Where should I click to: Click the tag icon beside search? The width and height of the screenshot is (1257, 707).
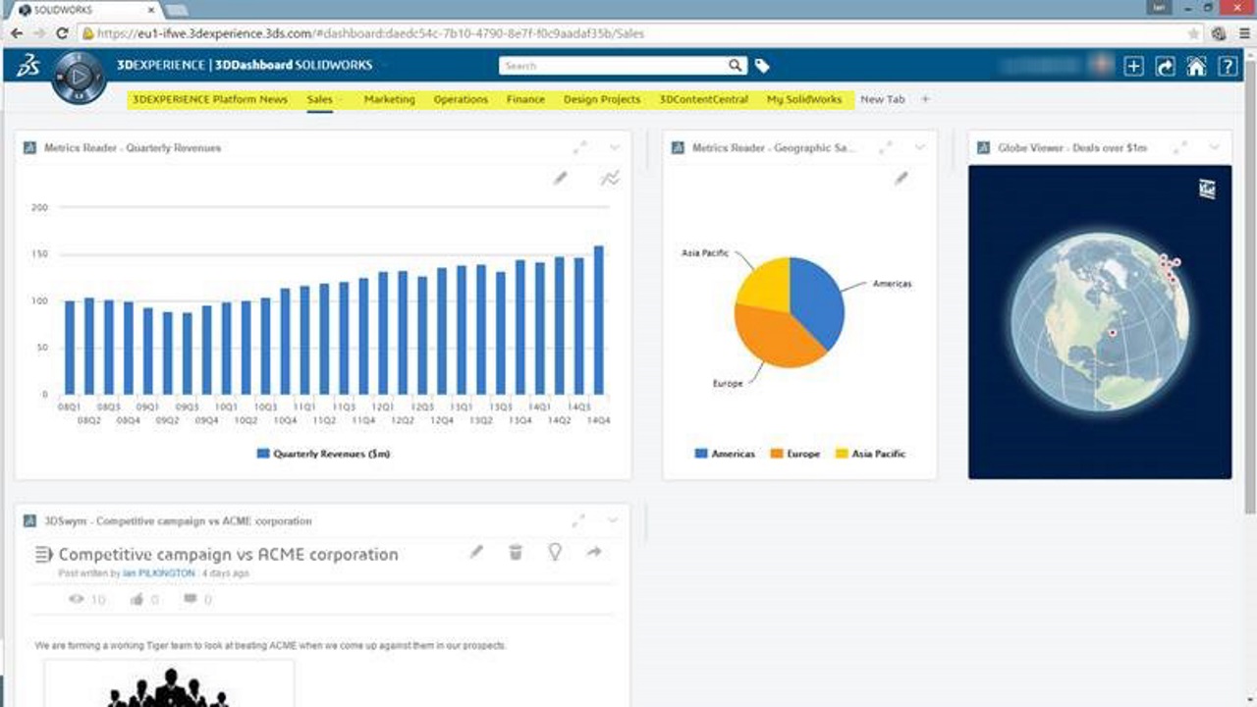coord(762,66)
